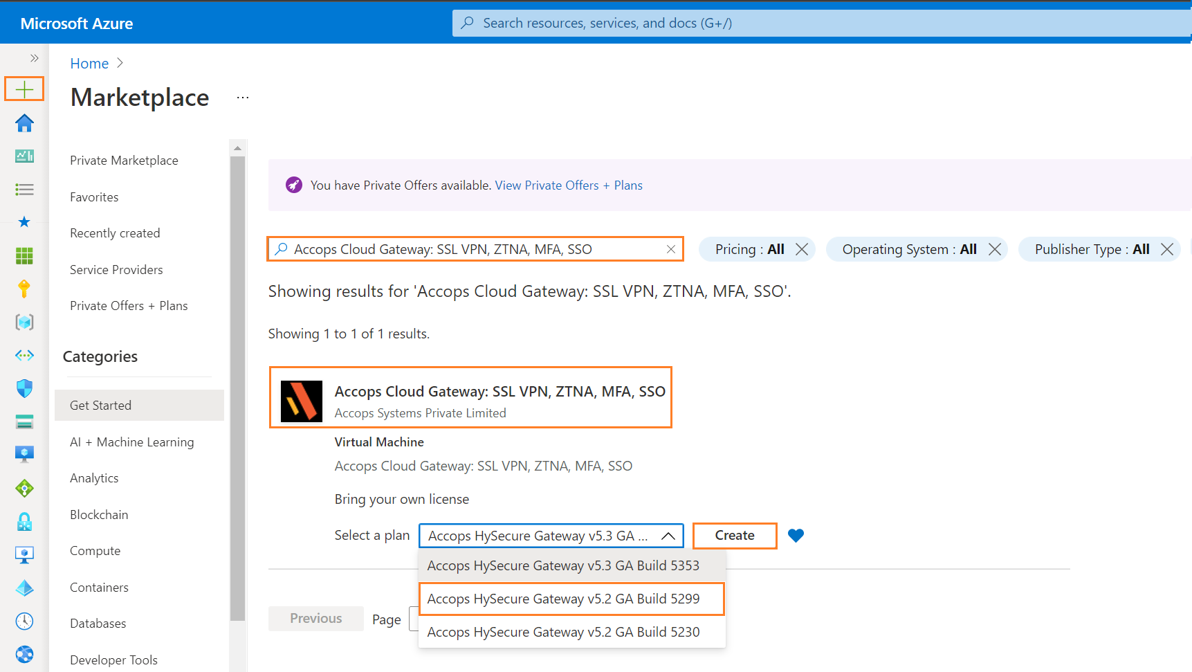This screenshot has width=1192, height=672.
Task: Click View Private Offers + Plans link
Action: 569,185
